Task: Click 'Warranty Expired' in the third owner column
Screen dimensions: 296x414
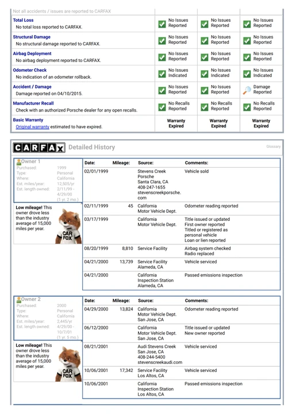Action: click(261, 123)
